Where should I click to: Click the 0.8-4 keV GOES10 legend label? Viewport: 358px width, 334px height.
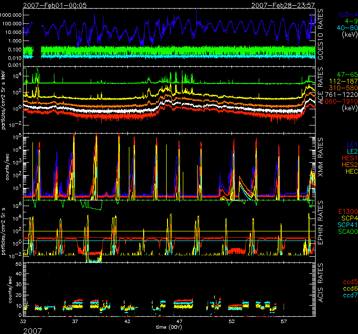click(x=345, y=14)
